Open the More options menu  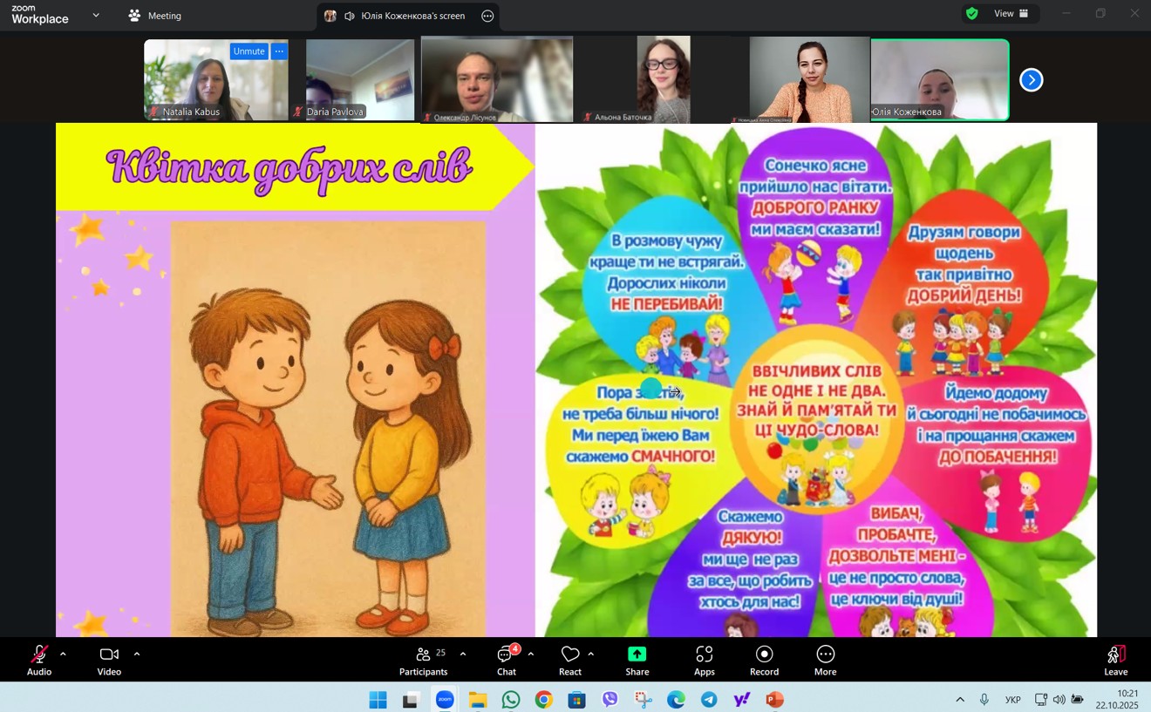point(825,660)
